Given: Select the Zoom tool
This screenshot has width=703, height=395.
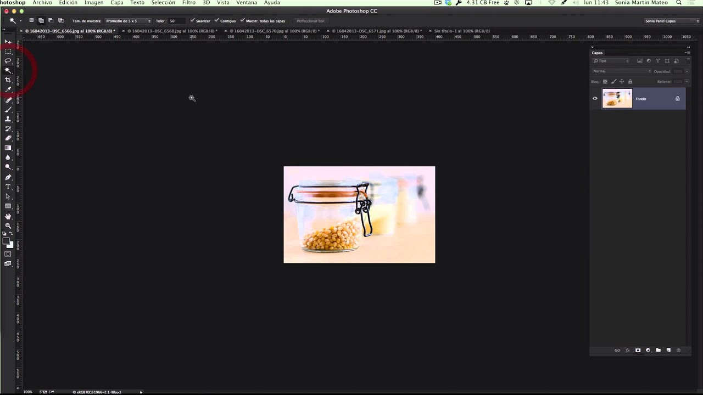Looking at the screenshot, I should click(x=8, y=225).
